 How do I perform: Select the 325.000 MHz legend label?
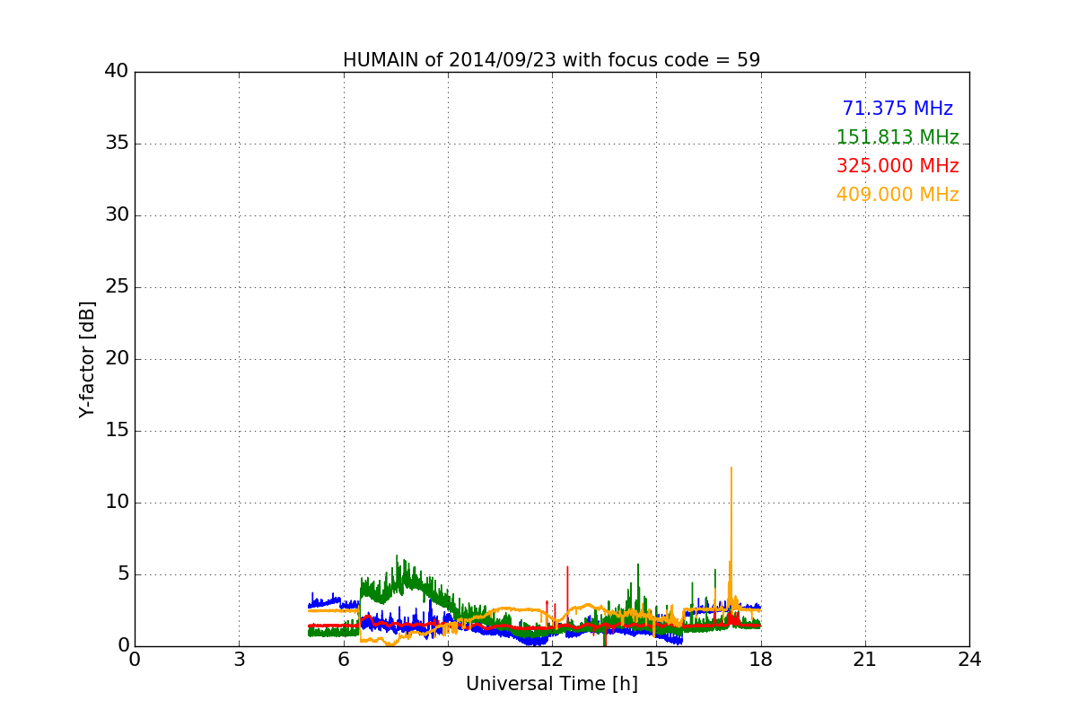(x=897, y=166)
